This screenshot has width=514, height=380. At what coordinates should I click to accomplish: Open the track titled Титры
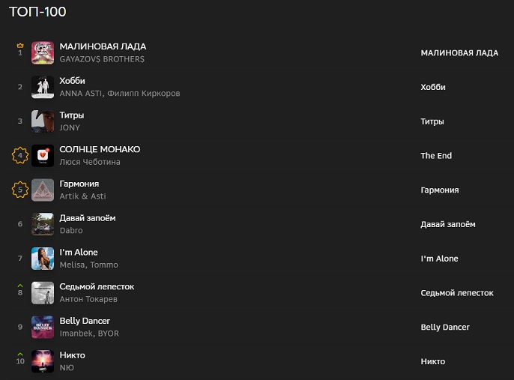click(72, 115)
